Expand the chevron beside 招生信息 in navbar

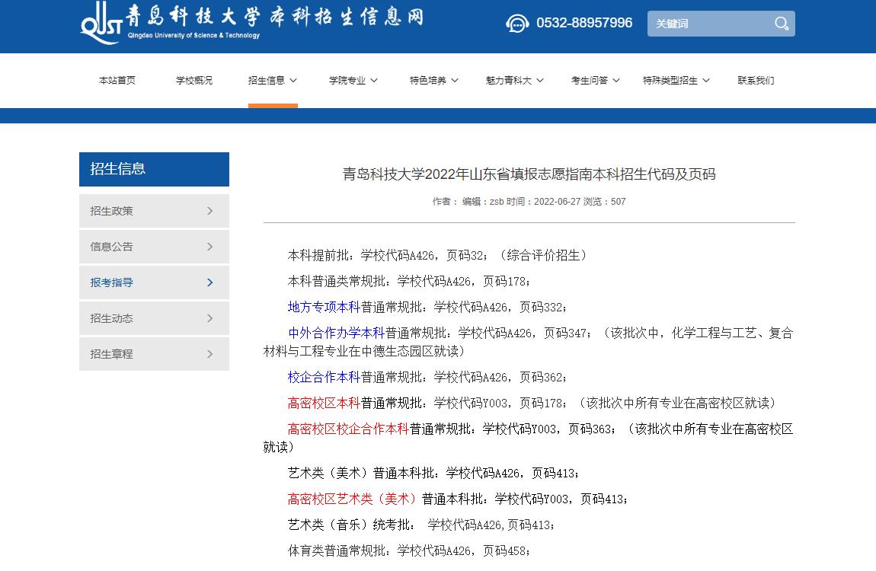coord(293,81)
